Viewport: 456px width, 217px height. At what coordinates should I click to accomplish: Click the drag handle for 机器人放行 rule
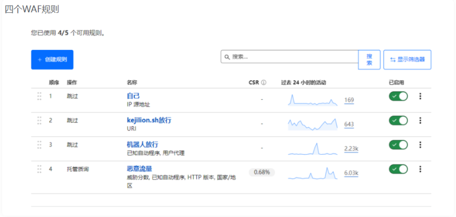coord(40,145)
